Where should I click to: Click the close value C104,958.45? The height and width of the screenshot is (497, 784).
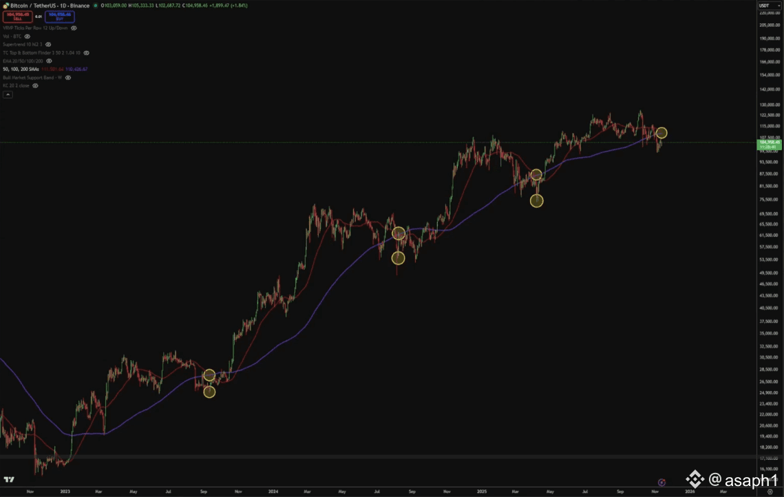[x=195, y=6]
